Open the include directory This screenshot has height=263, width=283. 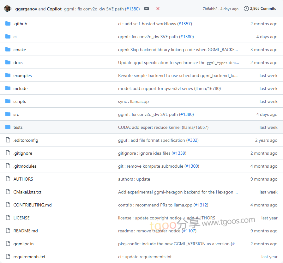coord(21,88)
